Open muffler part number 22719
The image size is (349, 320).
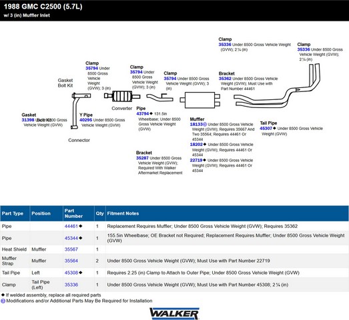point(196,160)
